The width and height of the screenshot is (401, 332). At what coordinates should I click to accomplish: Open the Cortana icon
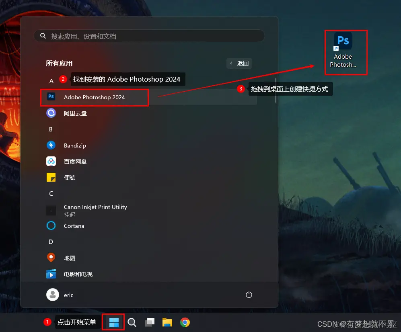point(51,225)
